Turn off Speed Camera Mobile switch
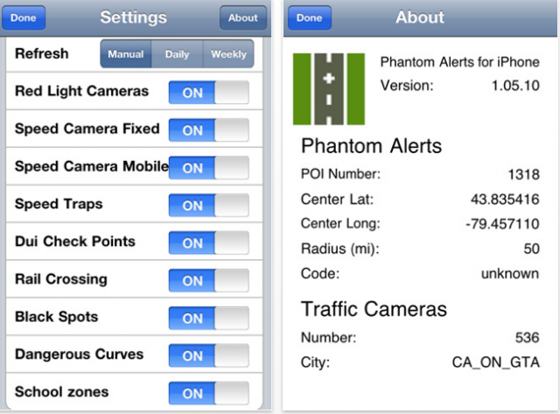The width and height of the screenshot is (560, 414). [x=208, y=167]
